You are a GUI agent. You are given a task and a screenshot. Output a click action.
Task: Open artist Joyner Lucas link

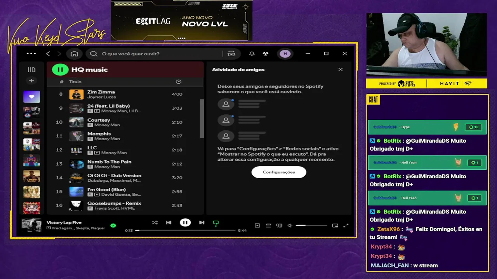point(101,97)
